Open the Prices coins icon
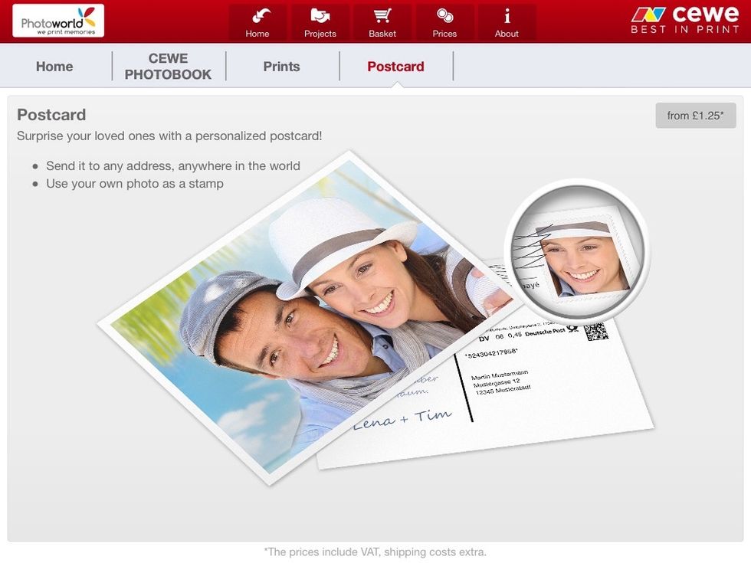Screen dimensions: 751x563 [444, 22]
